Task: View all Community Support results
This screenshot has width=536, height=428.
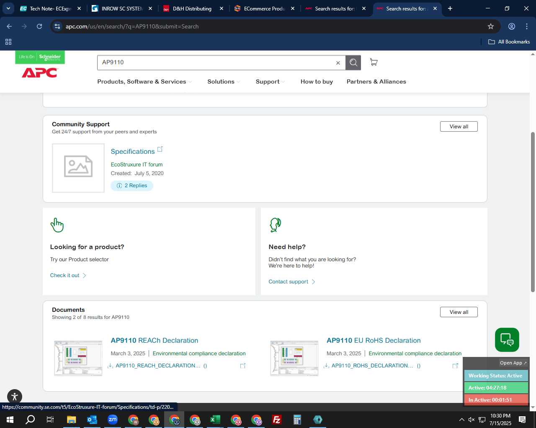Action: click(459, 127)
